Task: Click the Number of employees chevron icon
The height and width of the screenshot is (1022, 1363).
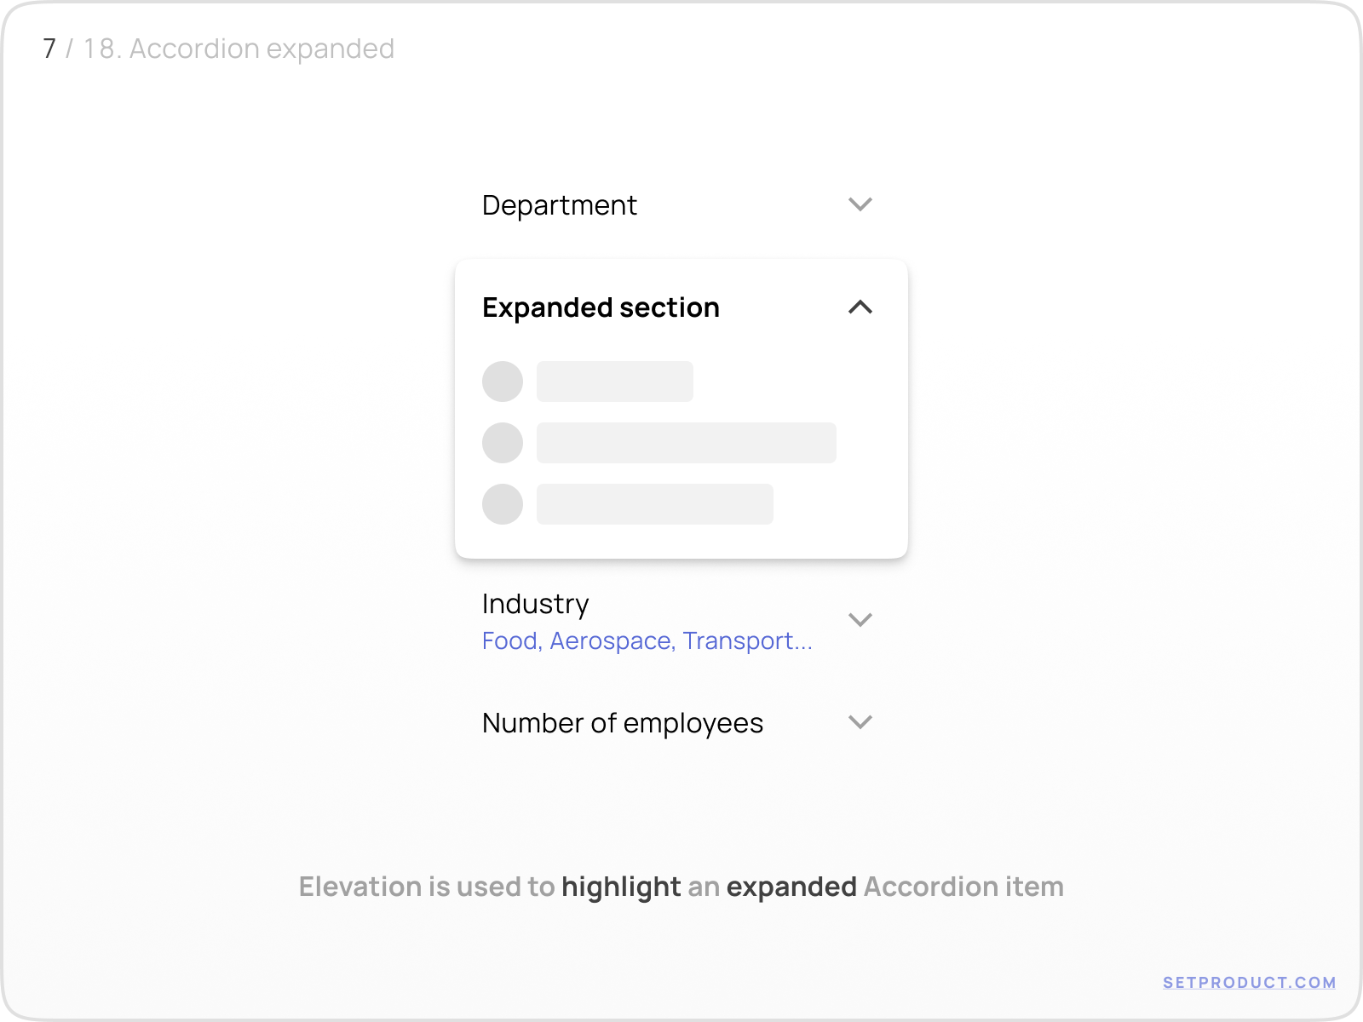Action: click(860, 721)
